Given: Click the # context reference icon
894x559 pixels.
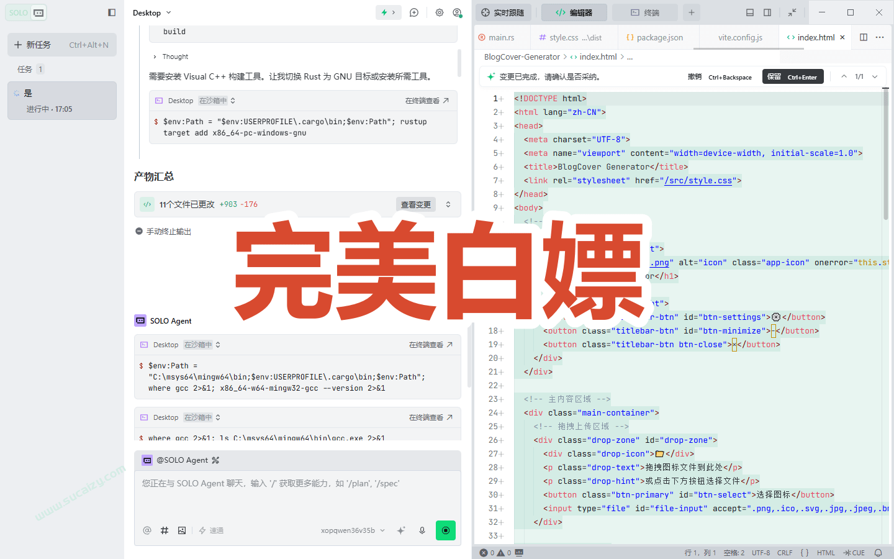Looking at the screenshot, I should pos(165,530).
